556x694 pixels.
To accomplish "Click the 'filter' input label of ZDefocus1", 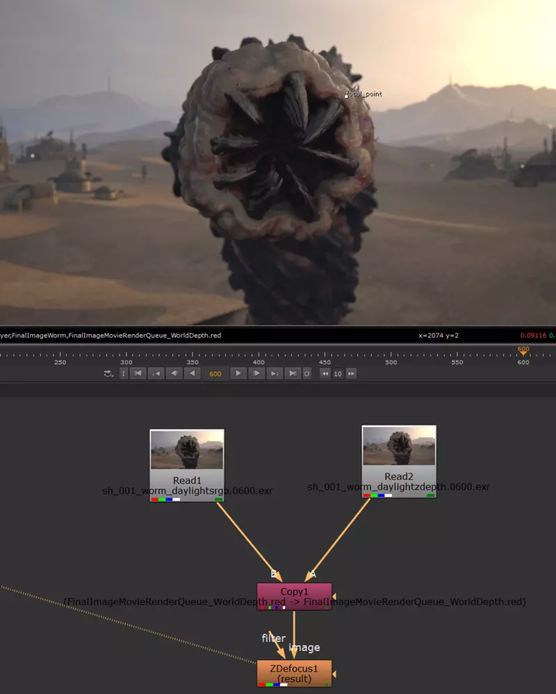I will click(x=274, y=638).
